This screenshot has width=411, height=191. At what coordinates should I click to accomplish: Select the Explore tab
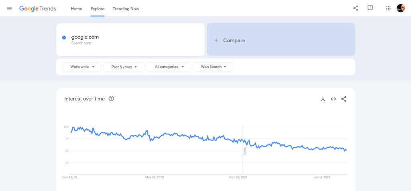[98, 9]
